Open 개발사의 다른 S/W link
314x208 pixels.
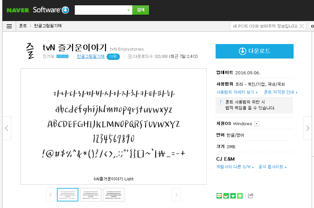[x=235, y=167]
